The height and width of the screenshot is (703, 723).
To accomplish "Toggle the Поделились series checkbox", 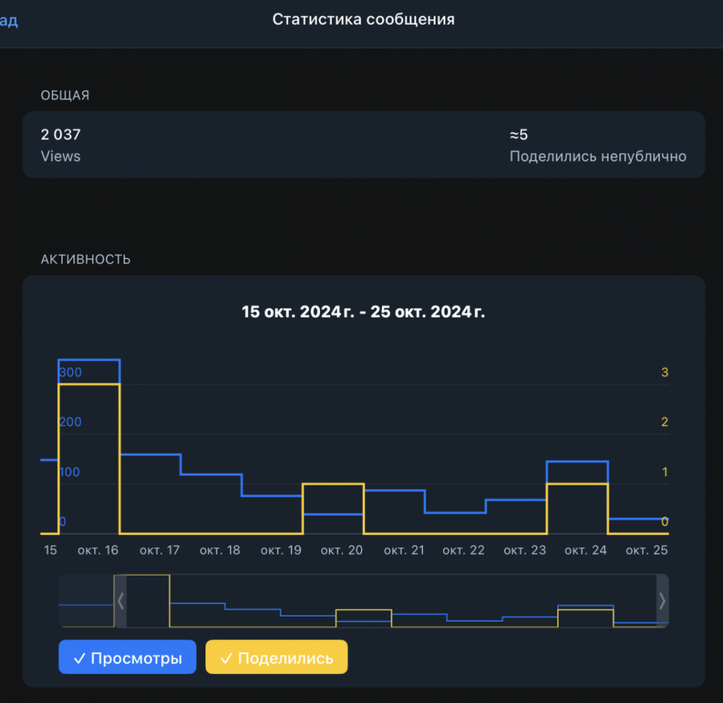I will click(x=276, y=657).
